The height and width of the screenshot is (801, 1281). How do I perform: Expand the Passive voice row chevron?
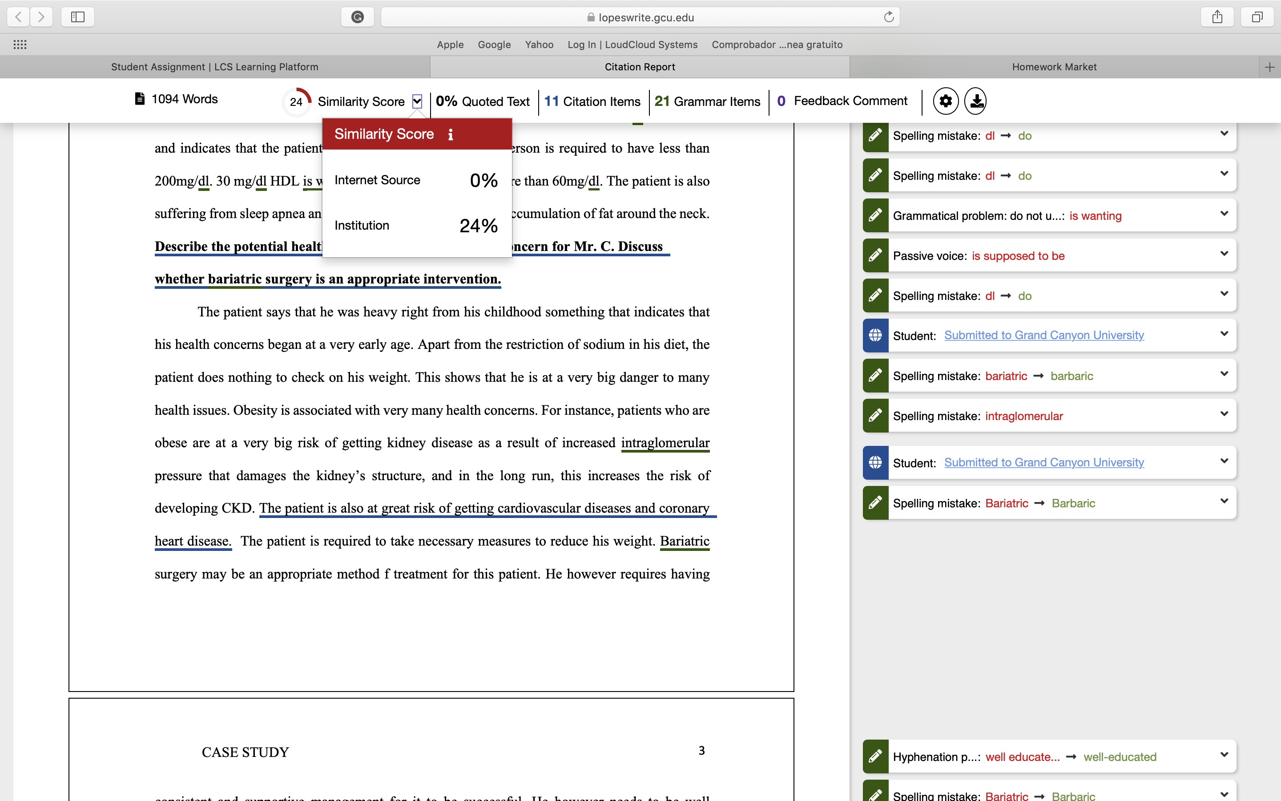(x=1224, y=254)
